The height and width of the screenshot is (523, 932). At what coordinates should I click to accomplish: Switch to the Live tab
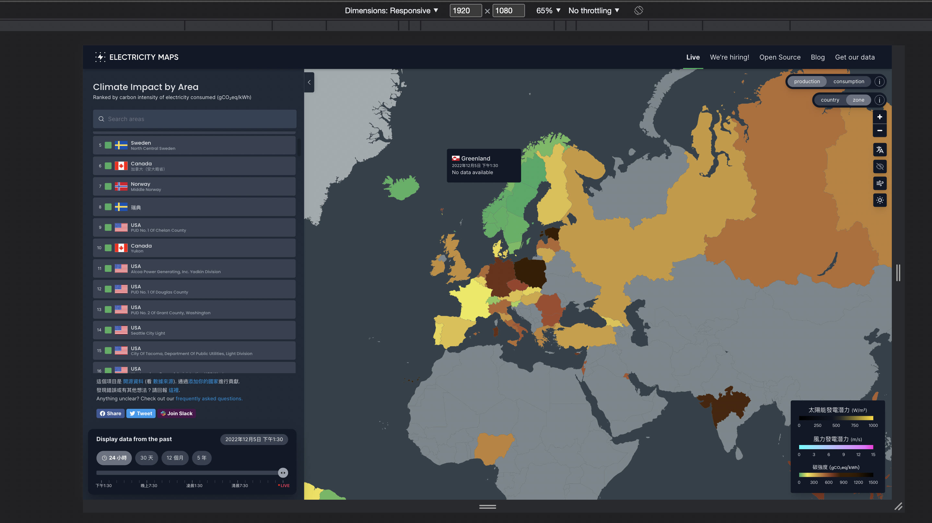pos(693,57)
